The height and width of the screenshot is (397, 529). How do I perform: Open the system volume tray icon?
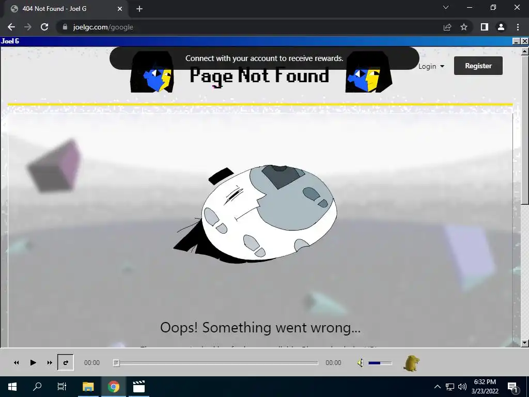pyautogui.click(x=462, y=387)
